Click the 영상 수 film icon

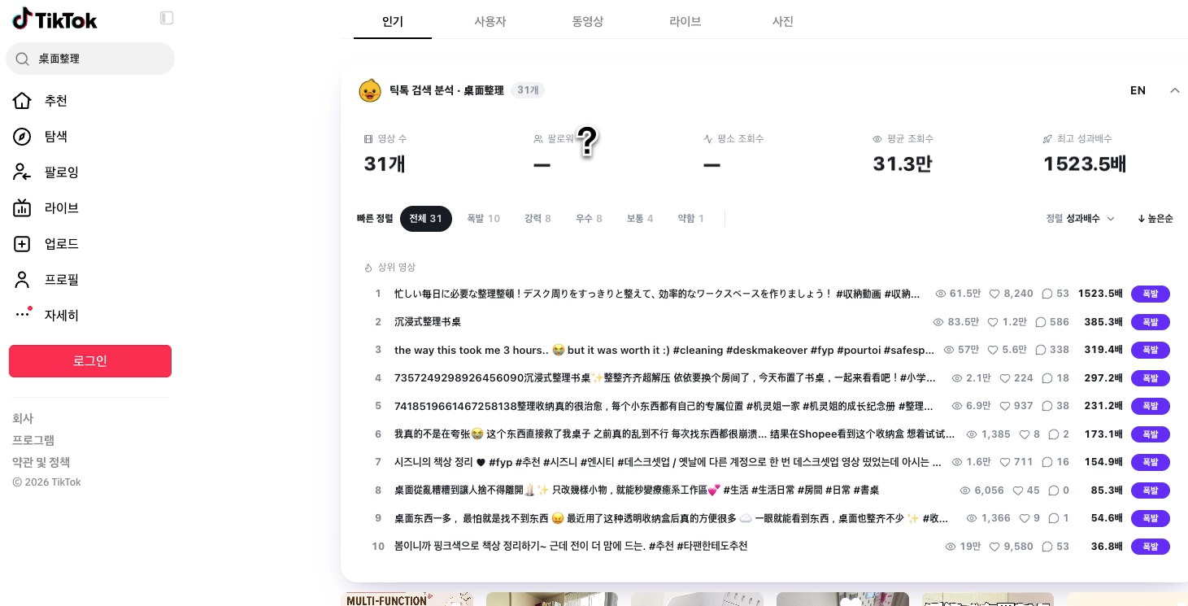(368, 139)
